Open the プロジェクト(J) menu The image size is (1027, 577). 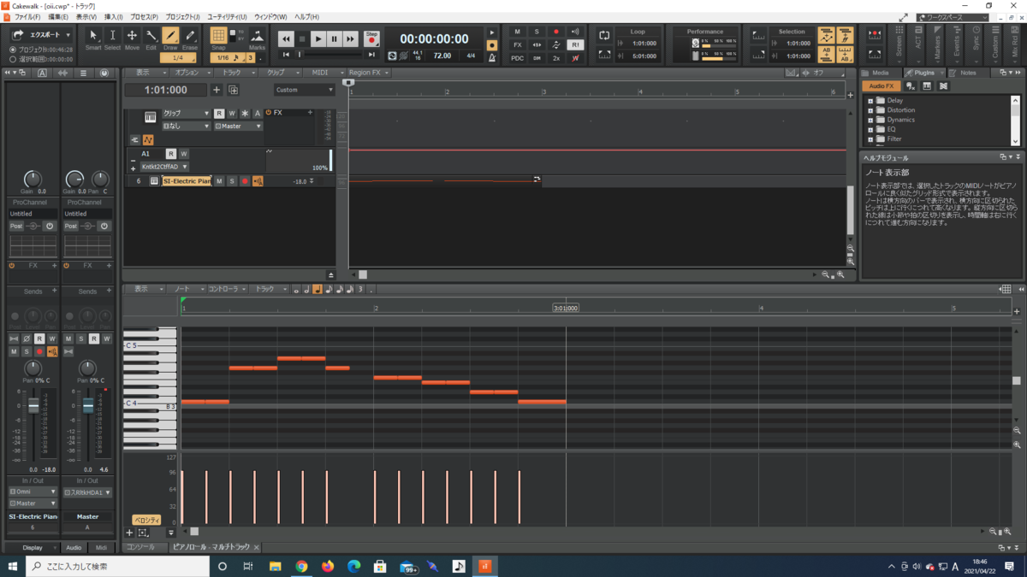point(182,17)
